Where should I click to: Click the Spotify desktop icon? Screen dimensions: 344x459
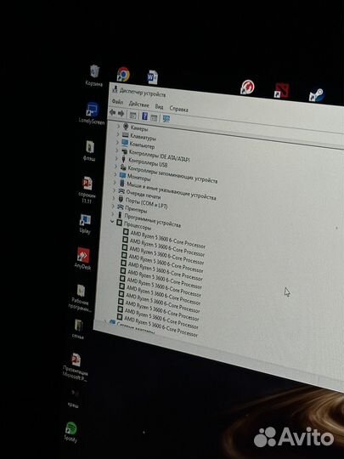tap(70, 432)
